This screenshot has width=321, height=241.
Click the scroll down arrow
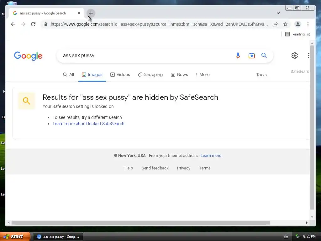pos(312,217)
